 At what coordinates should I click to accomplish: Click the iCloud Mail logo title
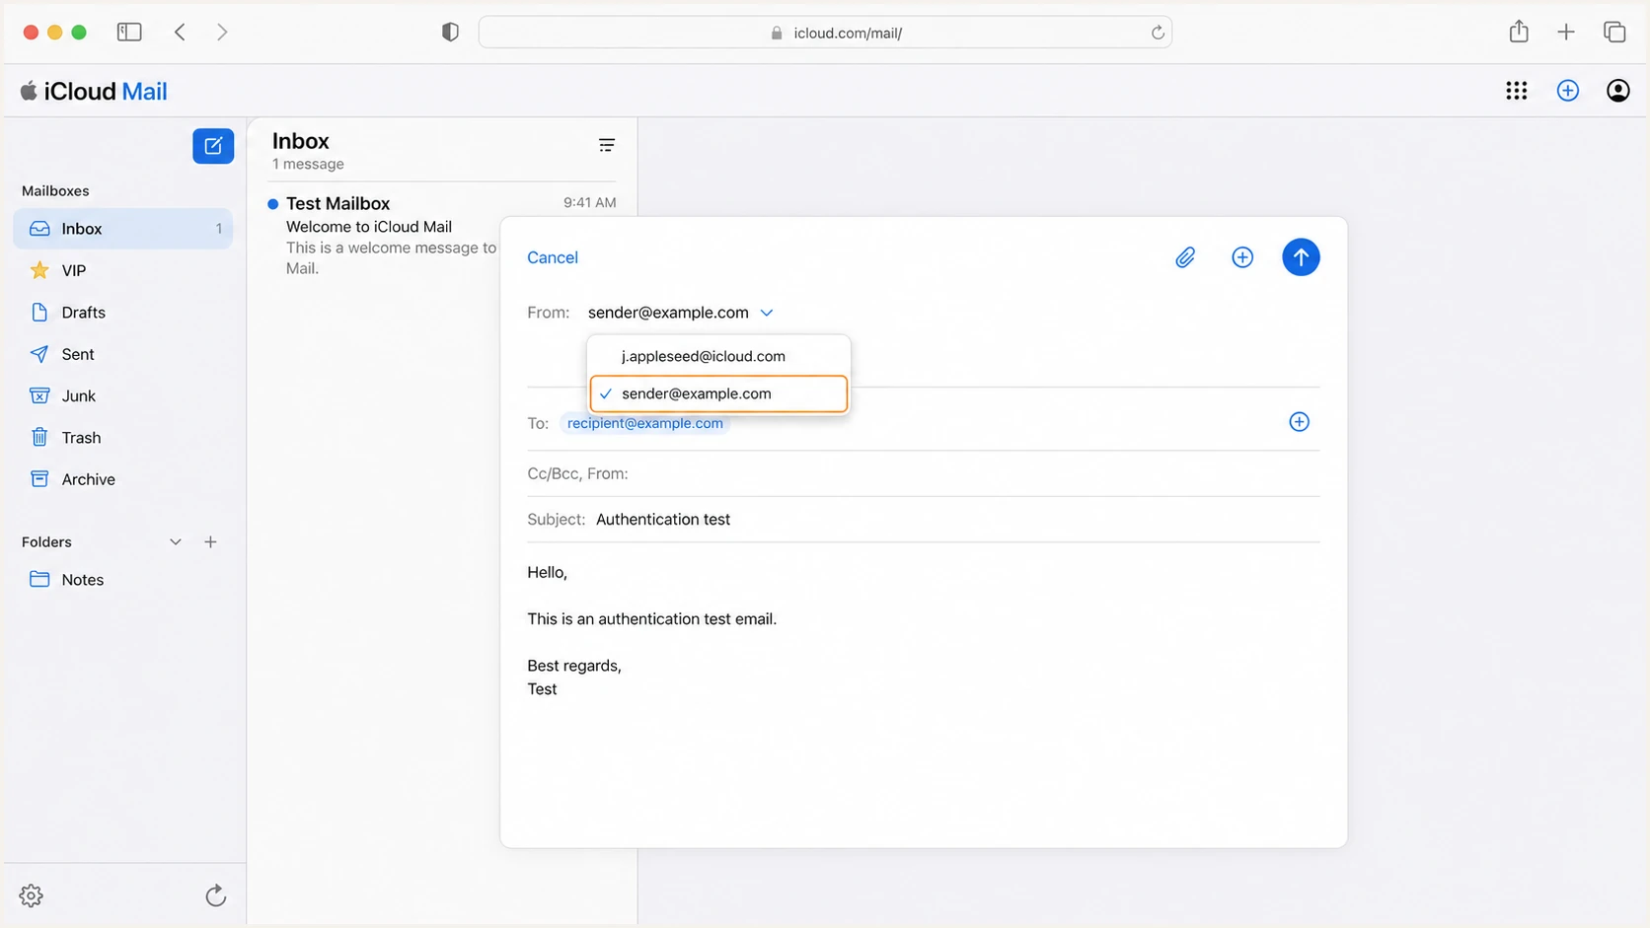(x=94, y=91)
